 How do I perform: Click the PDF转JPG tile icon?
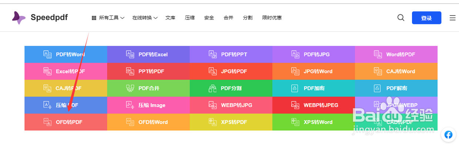[x=295, y=54]
